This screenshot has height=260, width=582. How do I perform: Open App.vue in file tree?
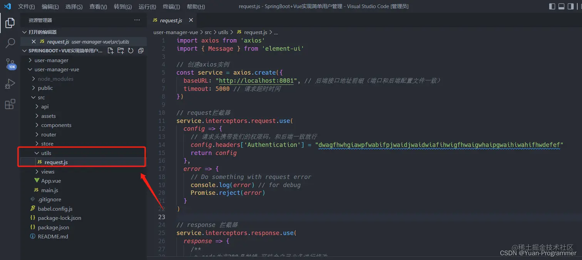pos(84,181)
